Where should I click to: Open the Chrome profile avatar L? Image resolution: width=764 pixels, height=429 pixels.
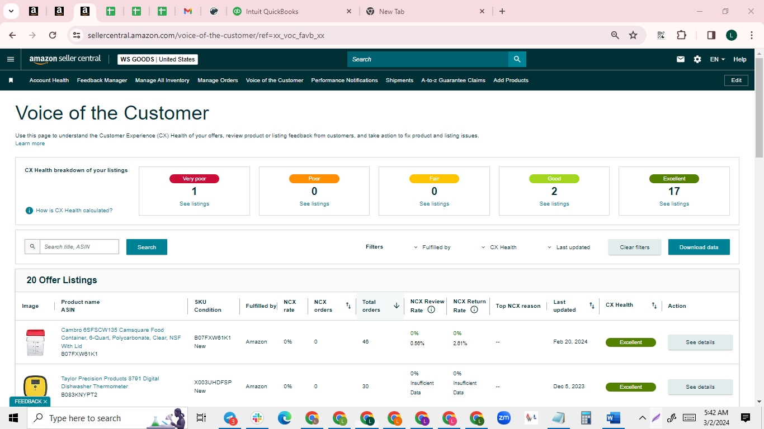[x=732, y=35]
